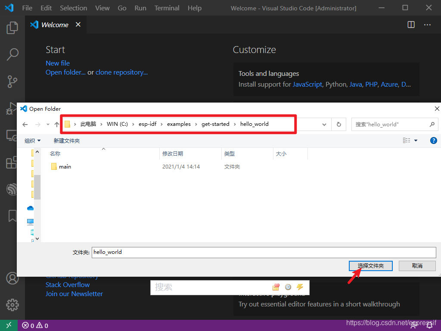441x331 pixels.
Task: Open the Source Control view
Action: point(12,81)
